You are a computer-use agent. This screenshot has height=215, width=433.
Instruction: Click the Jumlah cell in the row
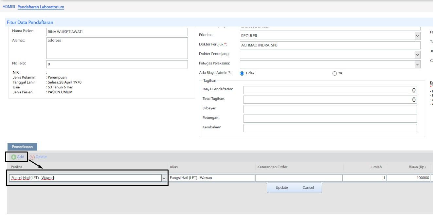click(365, 178)
